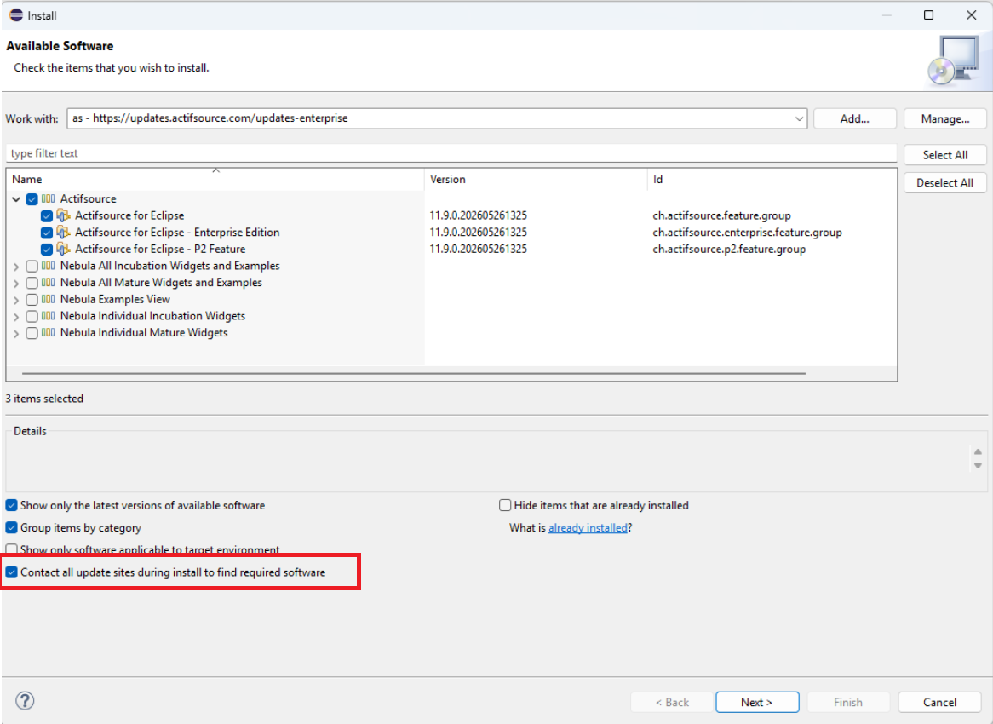Select id ch.actifsource.enterprise.feature.group
Screen dimensions: 993x724
(747, 233)
